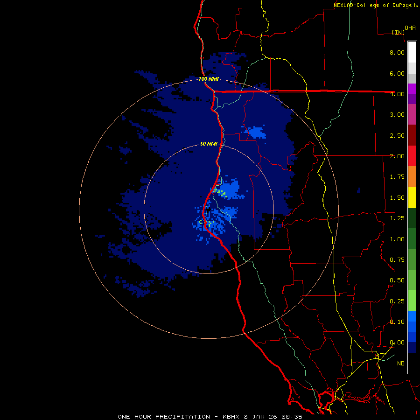Click the 0.50 legend value

397,280
